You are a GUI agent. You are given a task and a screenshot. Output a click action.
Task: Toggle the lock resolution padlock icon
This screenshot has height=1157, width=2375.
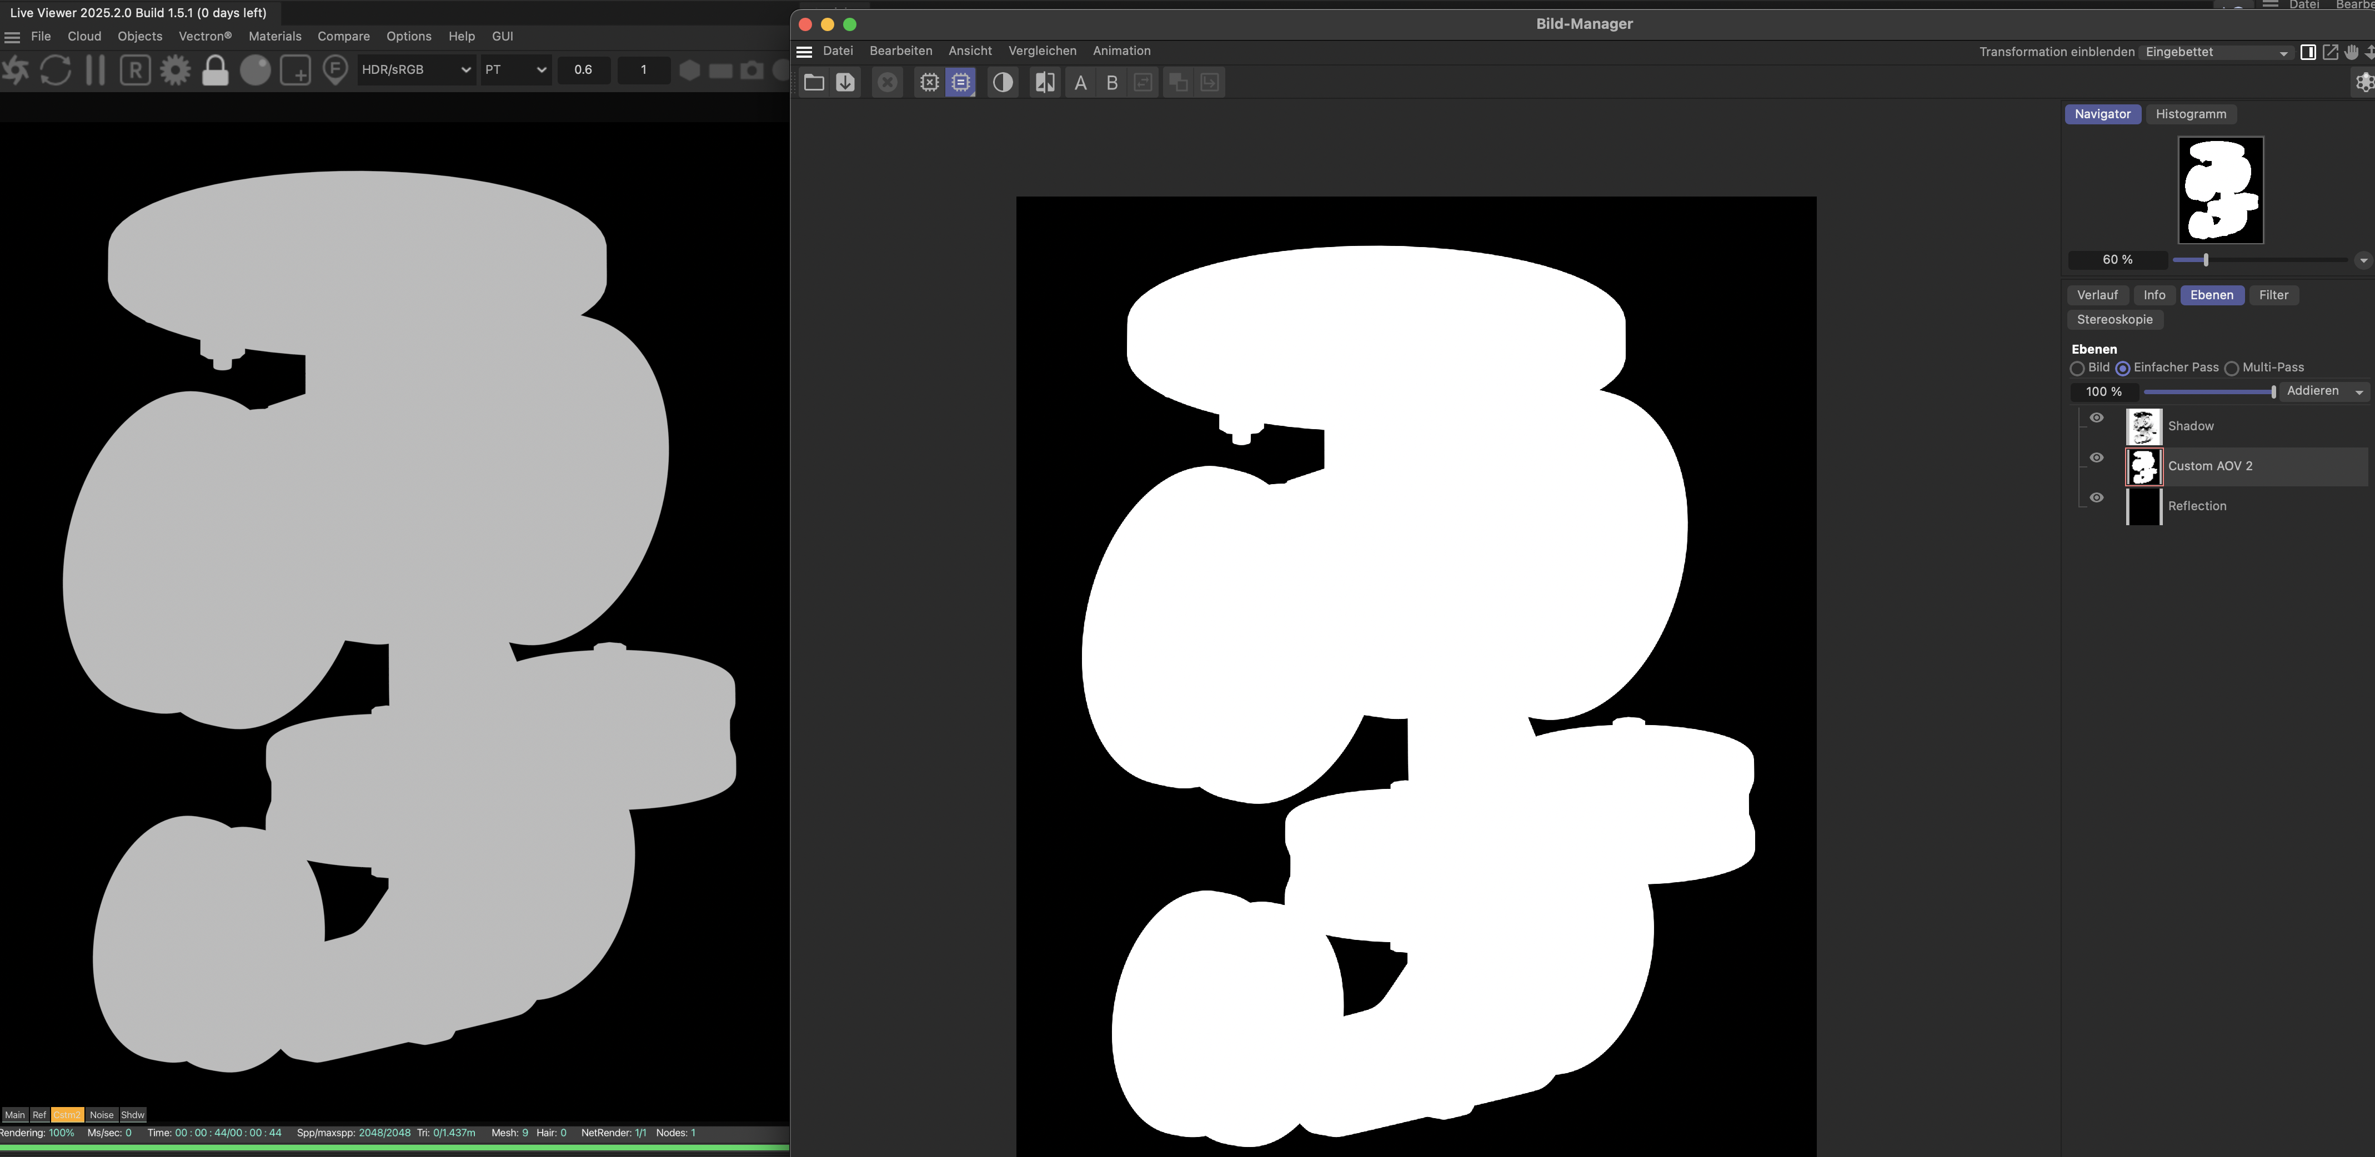215,70
